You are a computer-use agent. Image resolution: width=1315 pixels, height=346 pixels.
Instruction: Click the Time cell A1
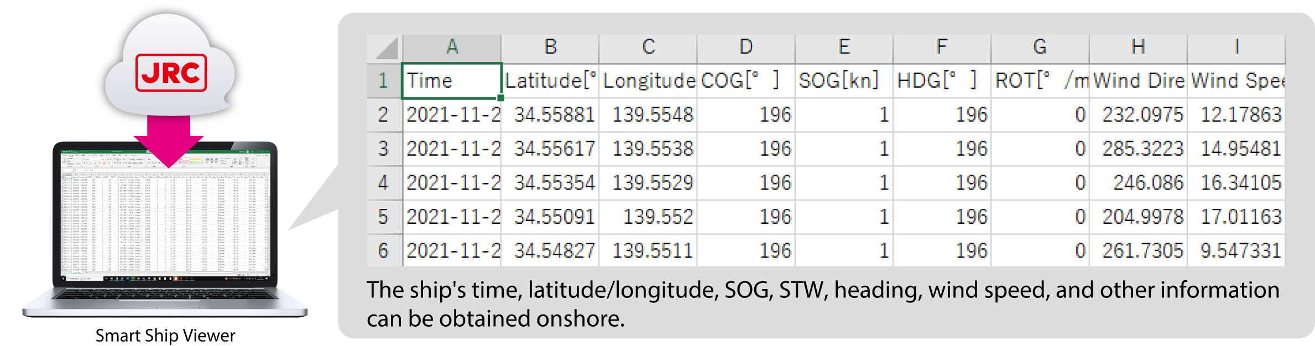click(x=451, y=81)
